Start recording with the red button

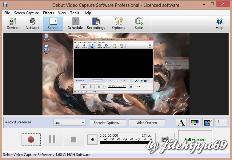tap(31, 139)
